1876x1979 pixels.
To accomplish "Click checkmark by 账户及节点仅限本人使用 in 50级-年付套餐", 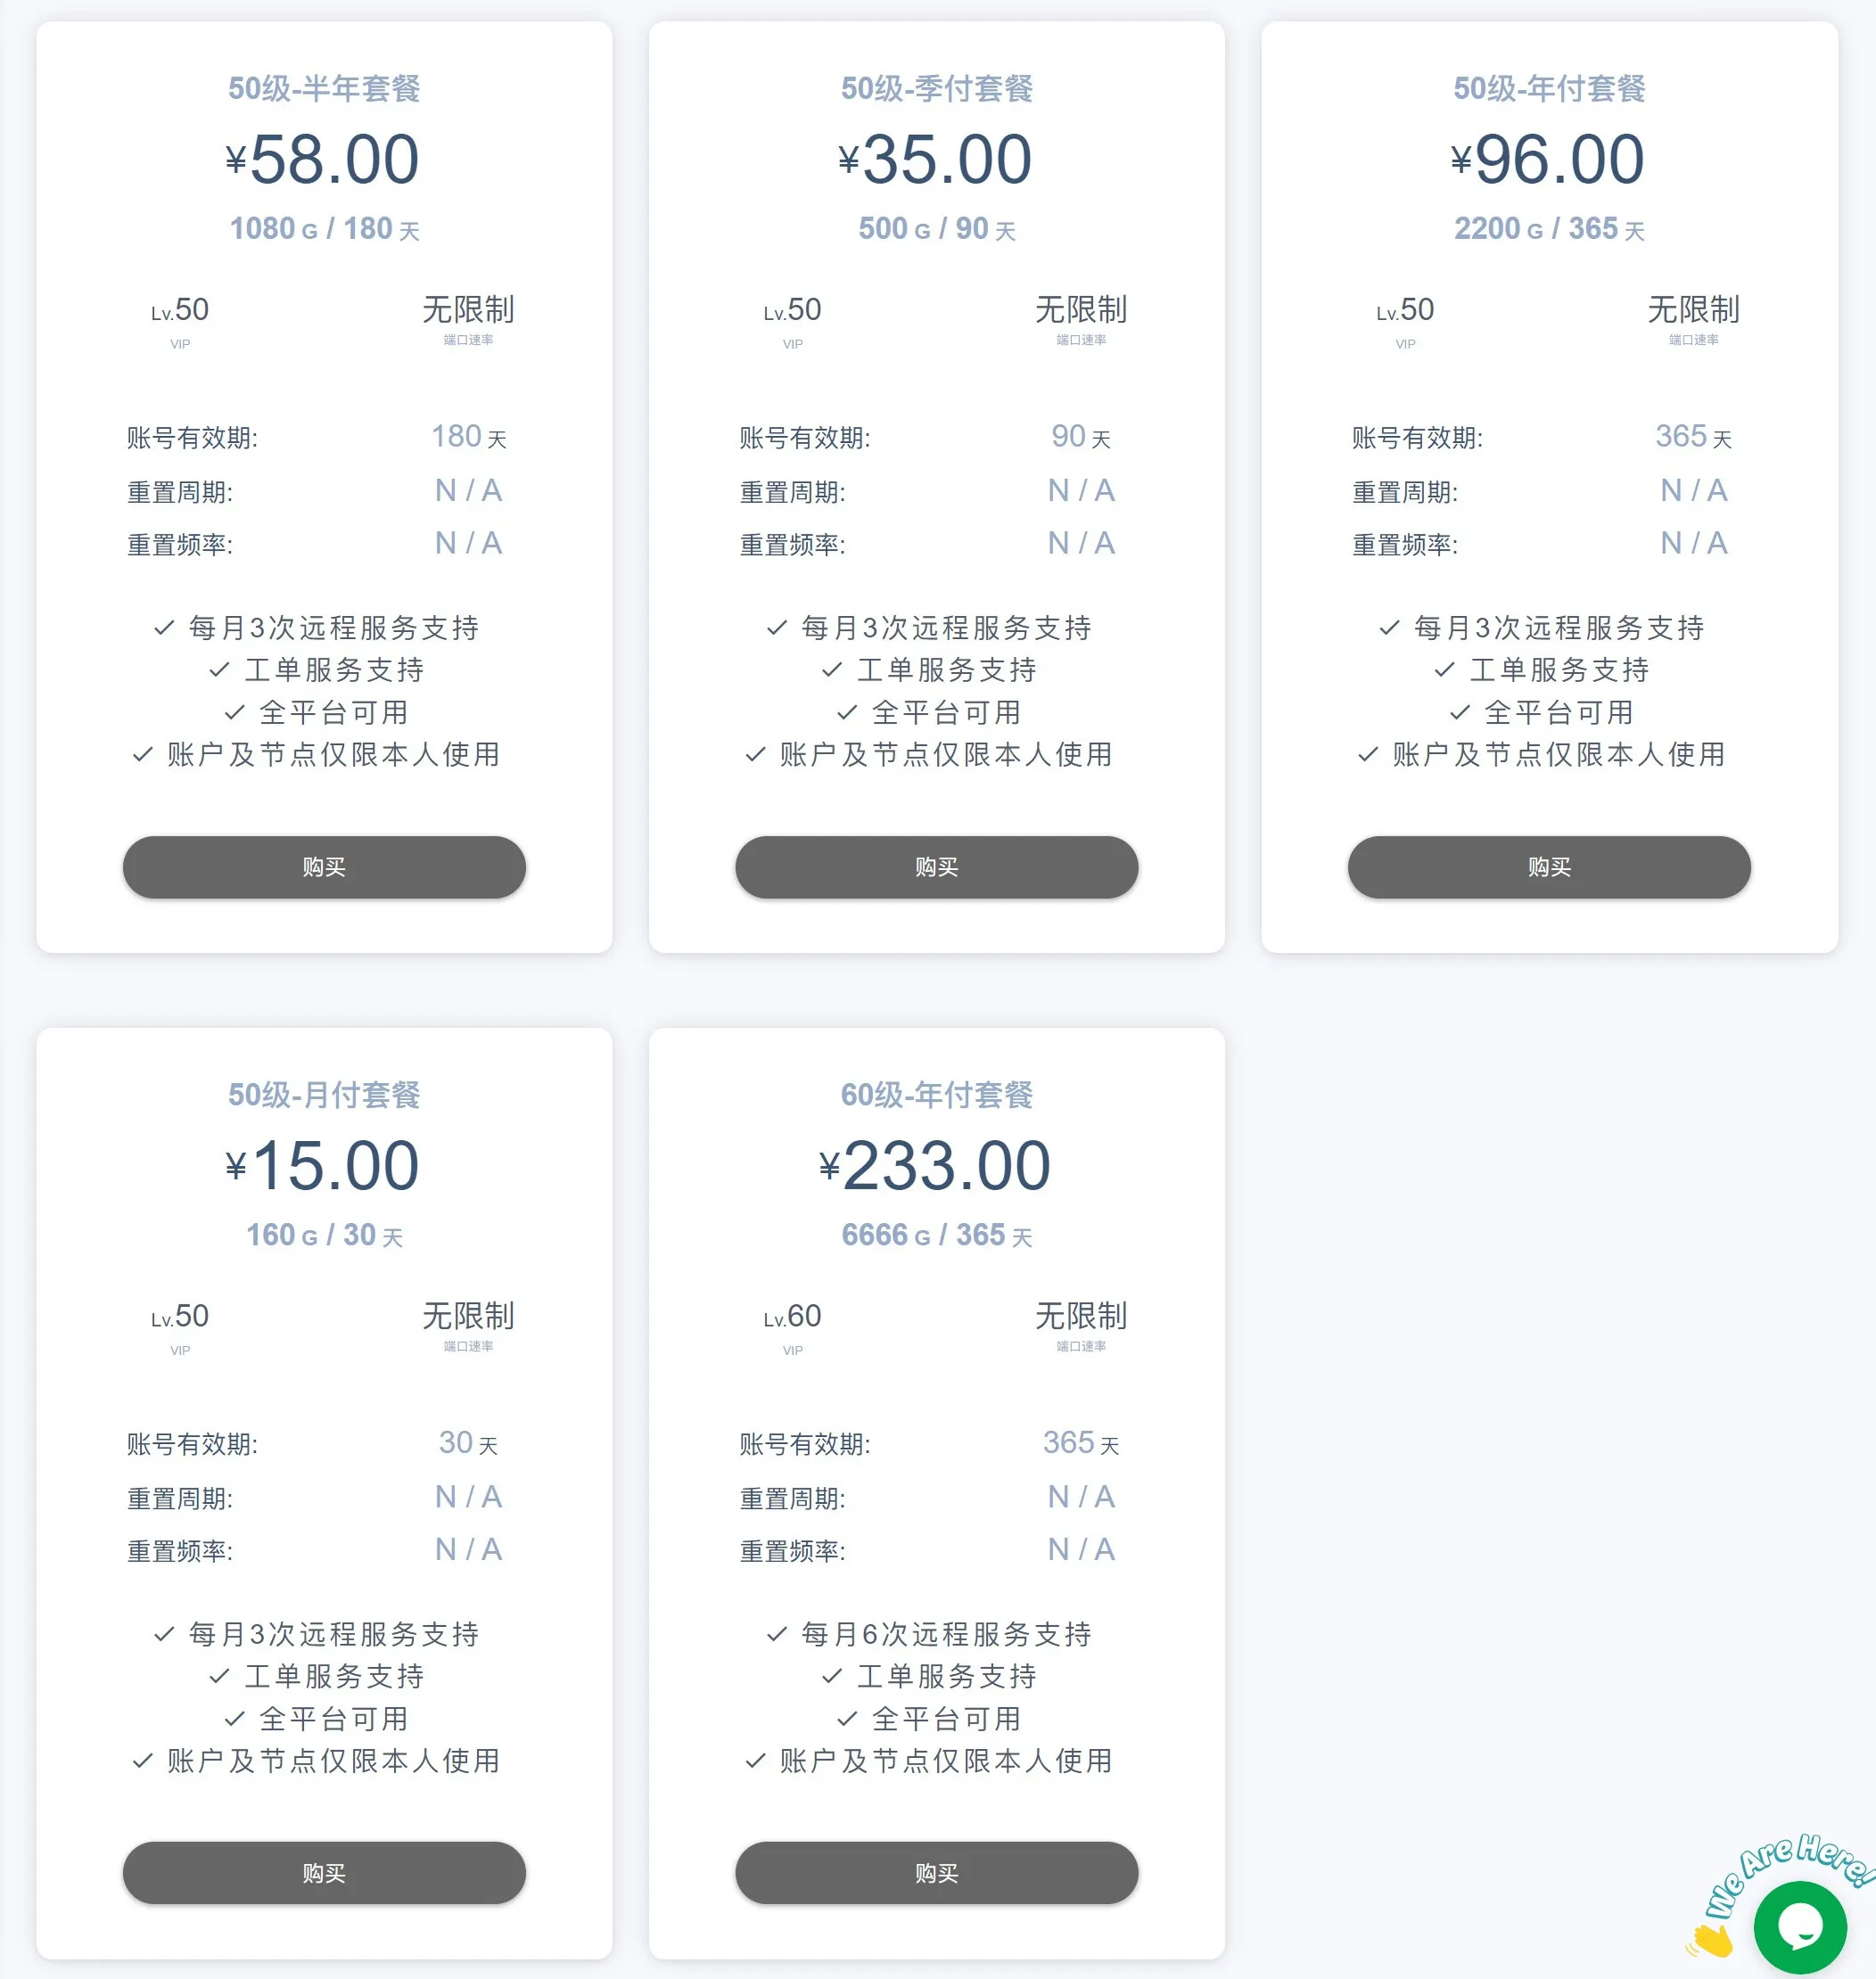I will pos(1368,754).
